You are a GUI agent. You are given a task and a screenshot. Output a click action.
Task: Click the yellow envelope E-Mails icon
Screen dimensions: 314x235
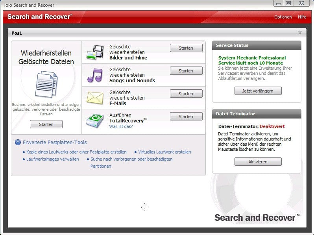click(95, 98)
